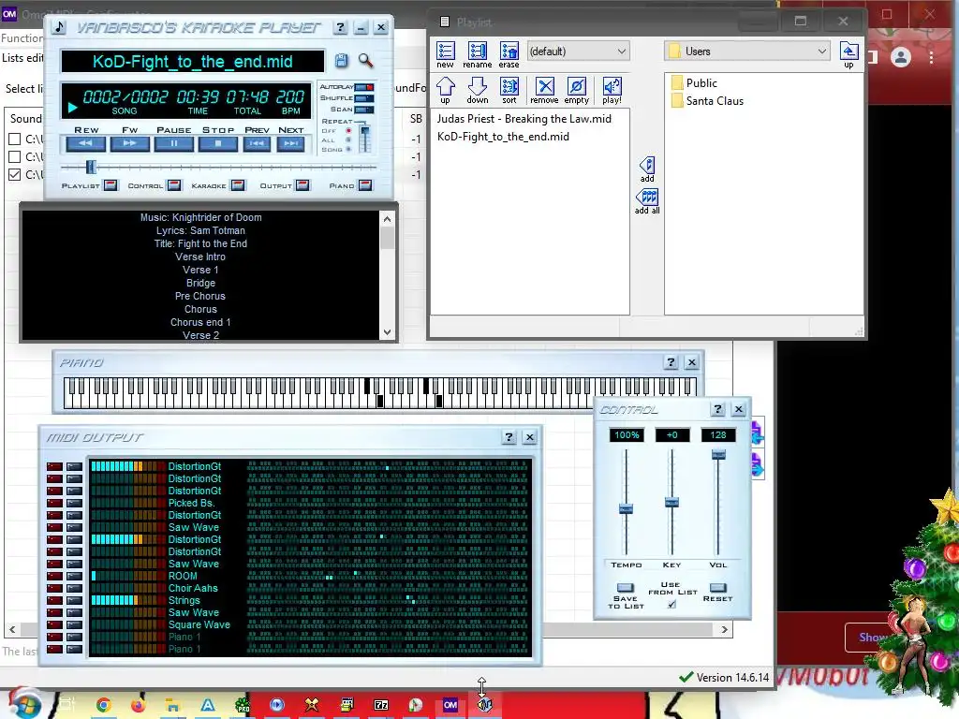This screenshot has width=959, height=719.
Task: Click the Save to List button
Action: click(626, 588)
